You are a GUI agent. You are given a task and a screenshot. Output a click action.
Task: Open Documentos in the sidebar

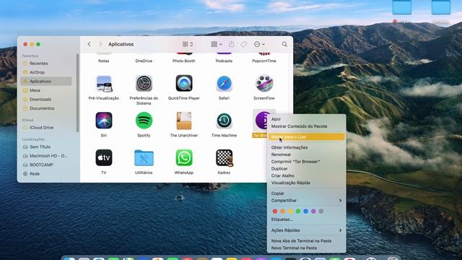pyautogui.click(x=46, y=108)
